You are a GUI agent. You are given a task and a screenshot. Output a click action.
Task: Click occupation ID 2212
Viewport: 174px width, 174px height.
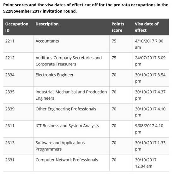coord(10,58)
